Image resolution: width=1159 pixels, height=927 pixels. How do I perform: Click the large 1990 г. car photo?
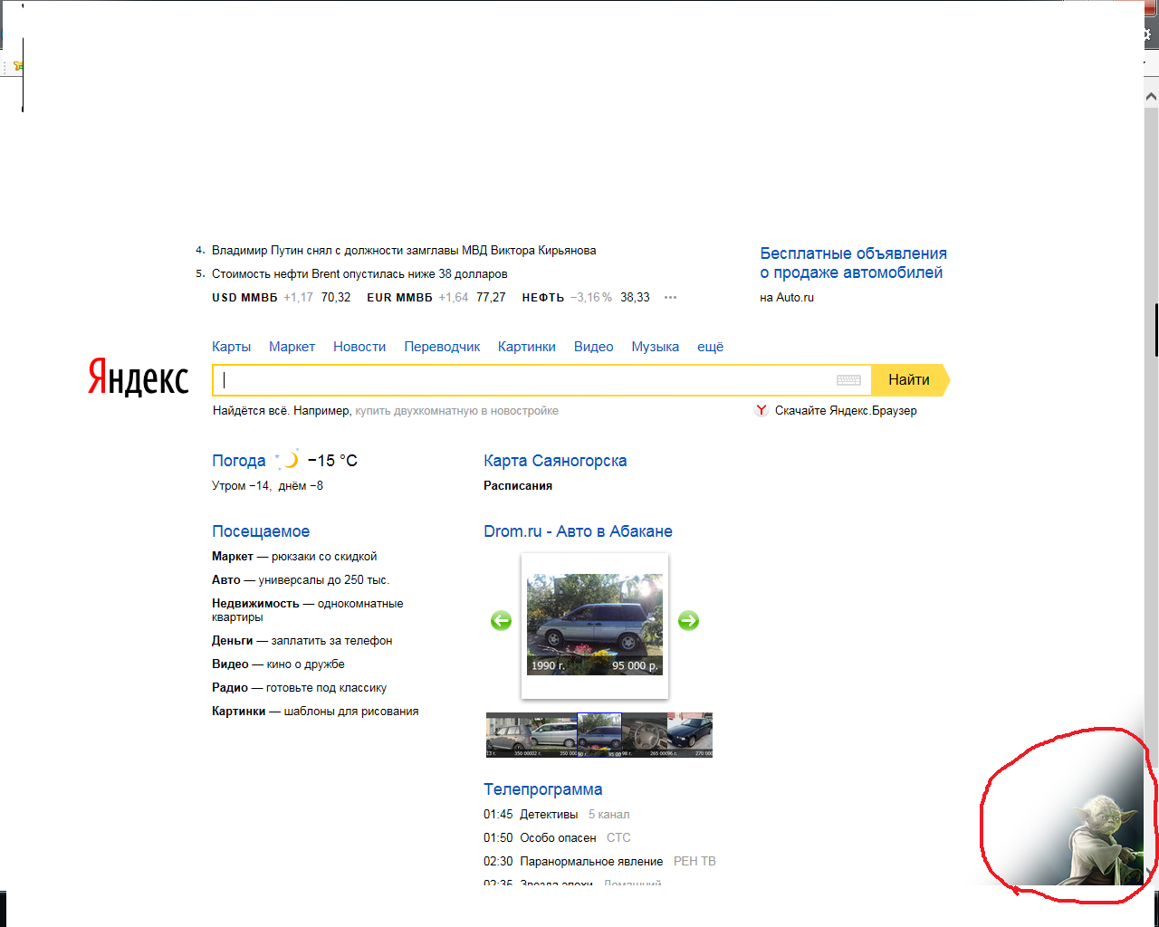pos(595,625)
